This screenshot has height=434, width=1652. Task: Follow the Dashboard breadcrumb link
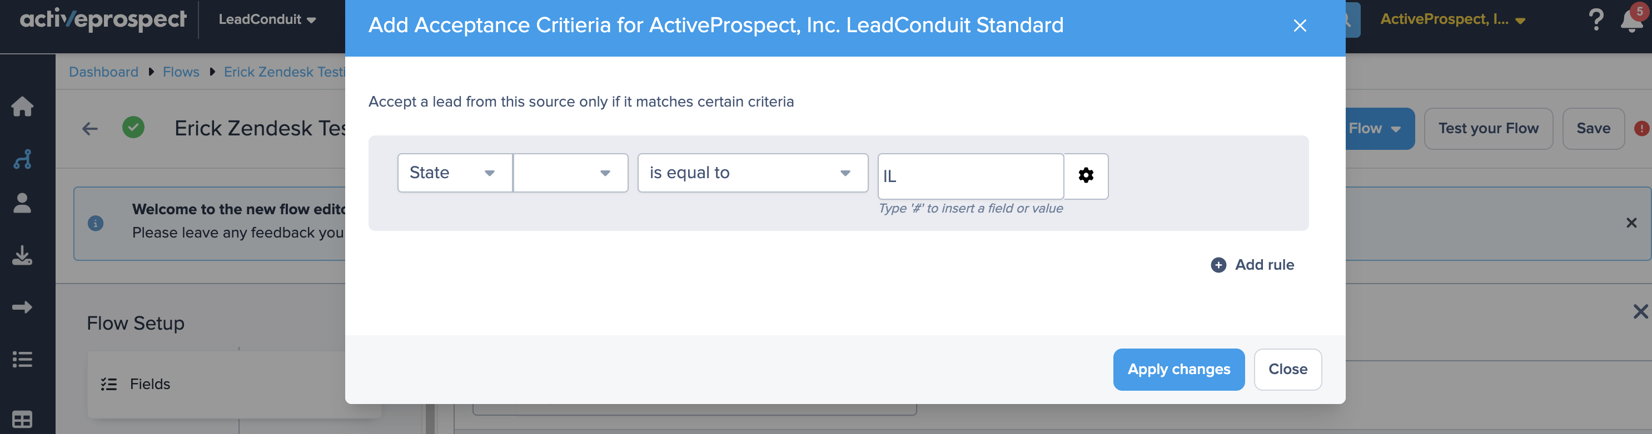pyautogui.click(x=103, y=72)
